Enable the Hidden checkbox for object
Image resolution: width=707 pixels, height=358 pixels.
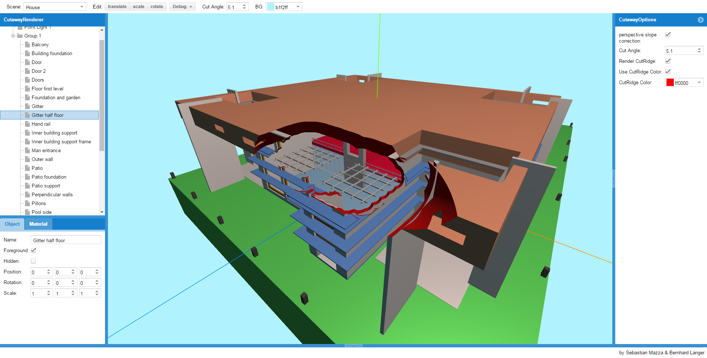click(34, 261)
